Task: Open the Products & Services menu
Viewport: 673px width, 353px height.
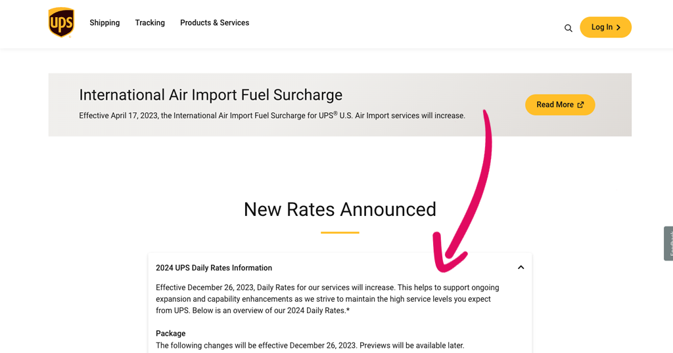Action: click(215, 23)
